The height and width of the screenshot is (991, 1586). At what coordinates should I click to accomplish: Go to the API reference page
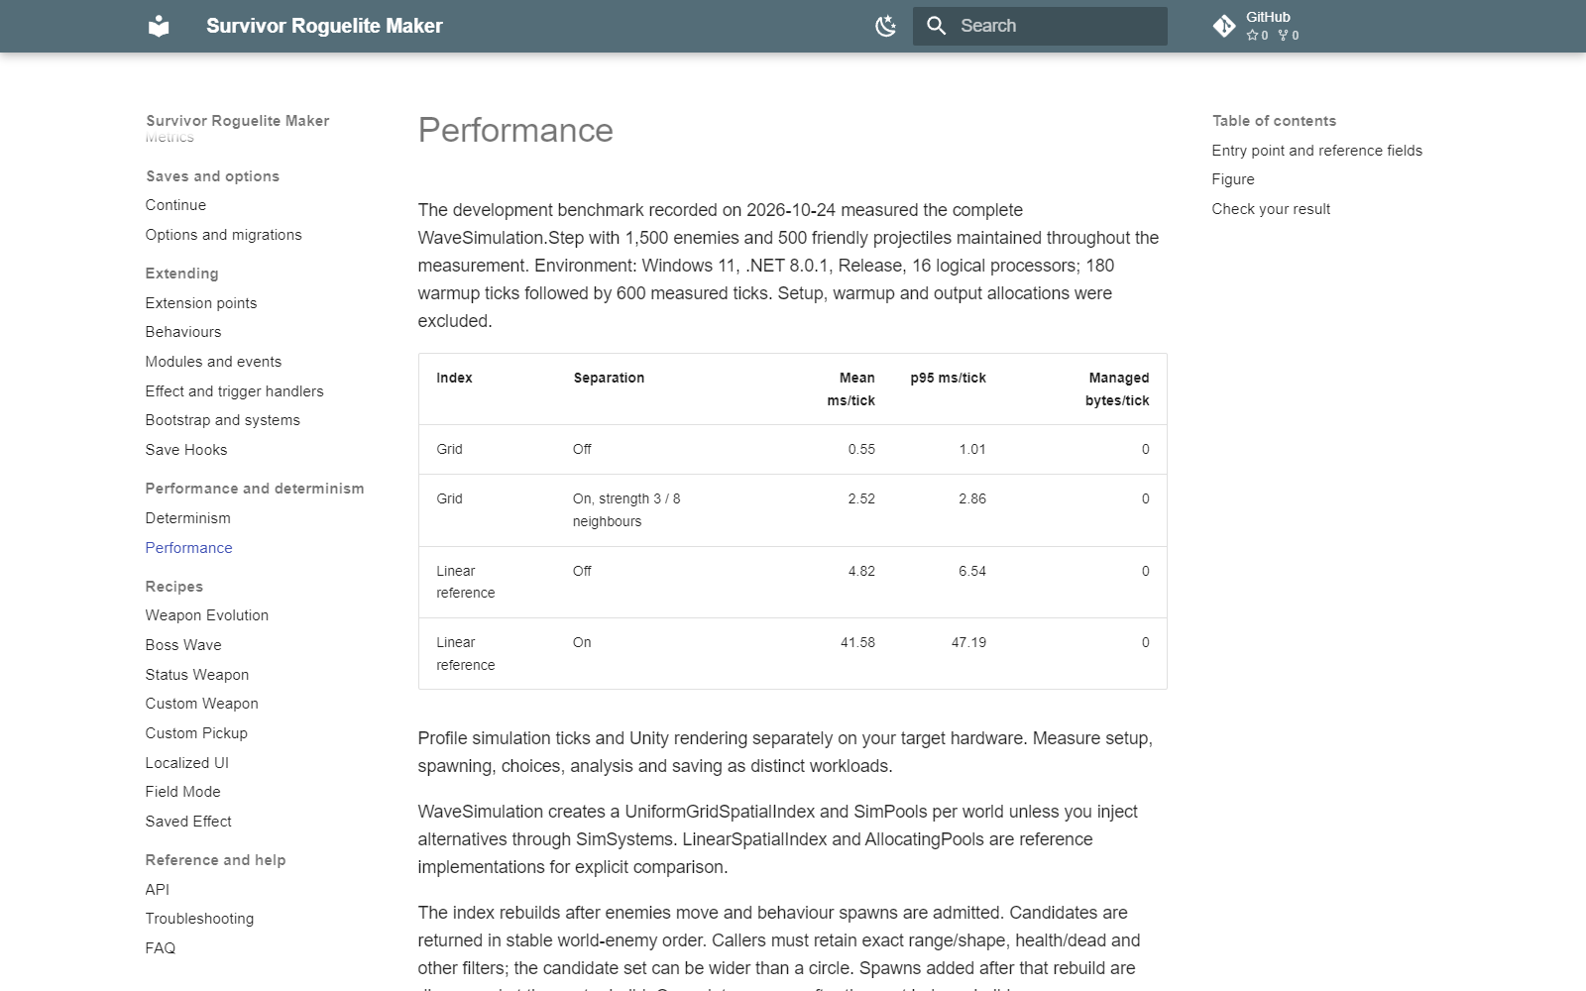(158, 890)
